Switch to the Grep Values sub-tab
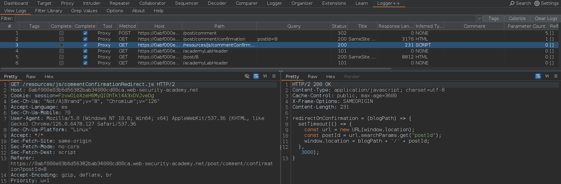This screenshot has width=561, height=184. point(84,11)
